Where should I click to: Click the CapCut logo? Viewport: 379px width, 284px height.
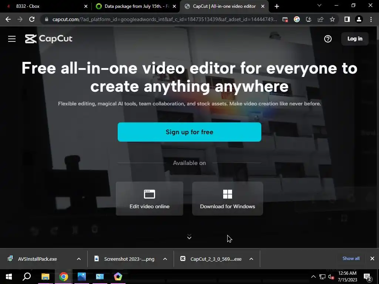48,38
